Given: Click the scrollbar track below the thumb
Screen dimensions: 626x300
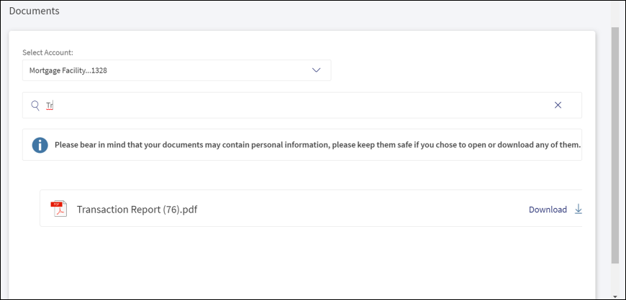Looking at the screenshot, I should (615, 278).
